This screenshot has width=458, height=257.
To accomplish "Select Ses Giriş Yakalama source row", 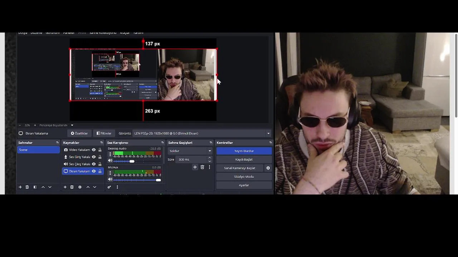I will click(83, 157).
